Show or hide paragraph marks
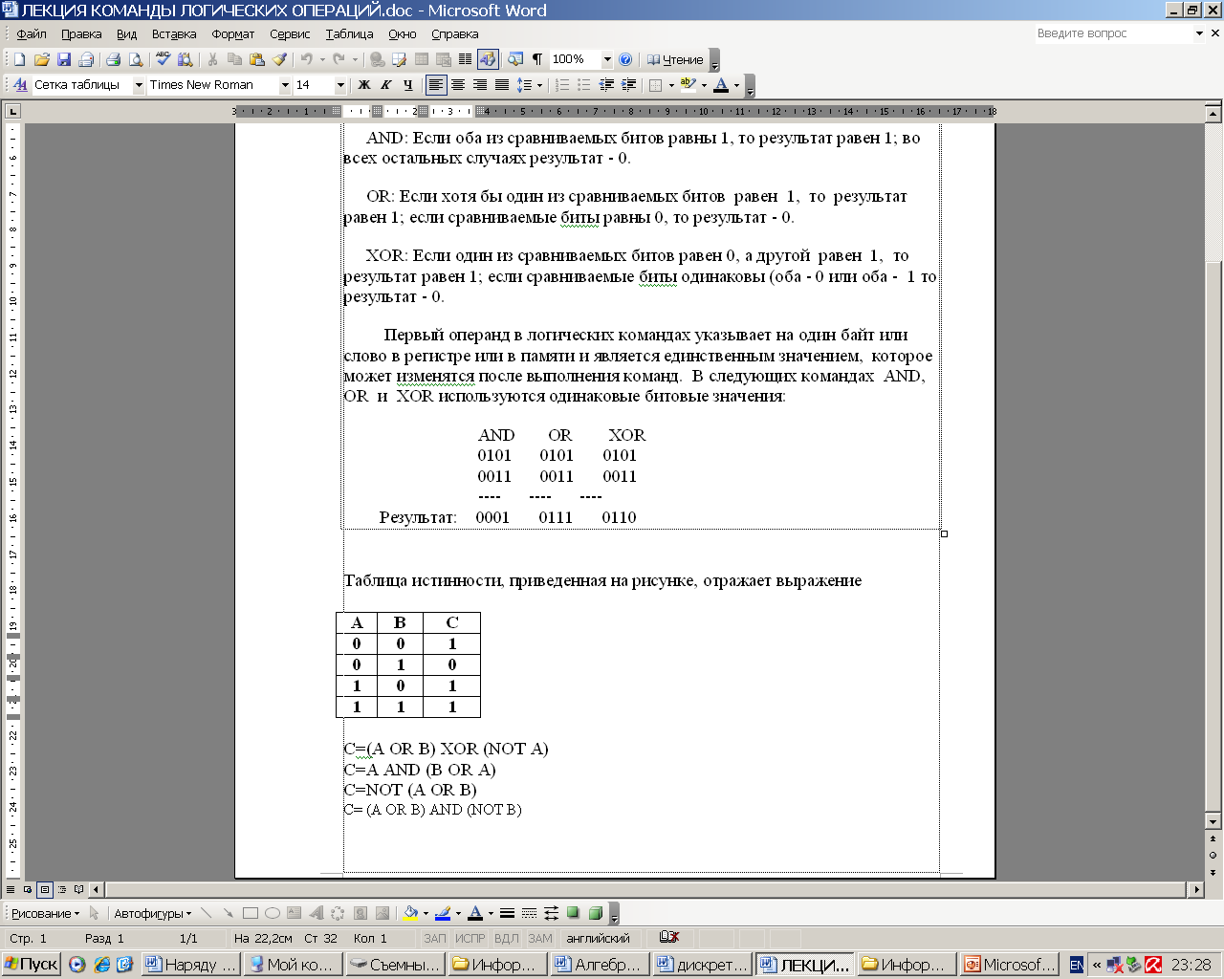The image size is (1224, 979). click(x=537, y=59)
